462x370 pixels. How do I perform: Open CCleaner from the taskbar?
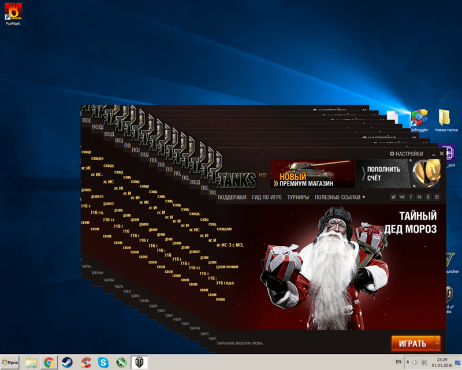point(85,362)
